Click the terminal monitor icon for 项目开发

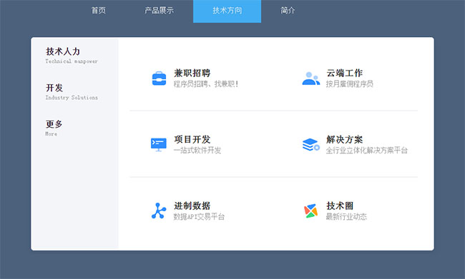click(x=159, y=145)
